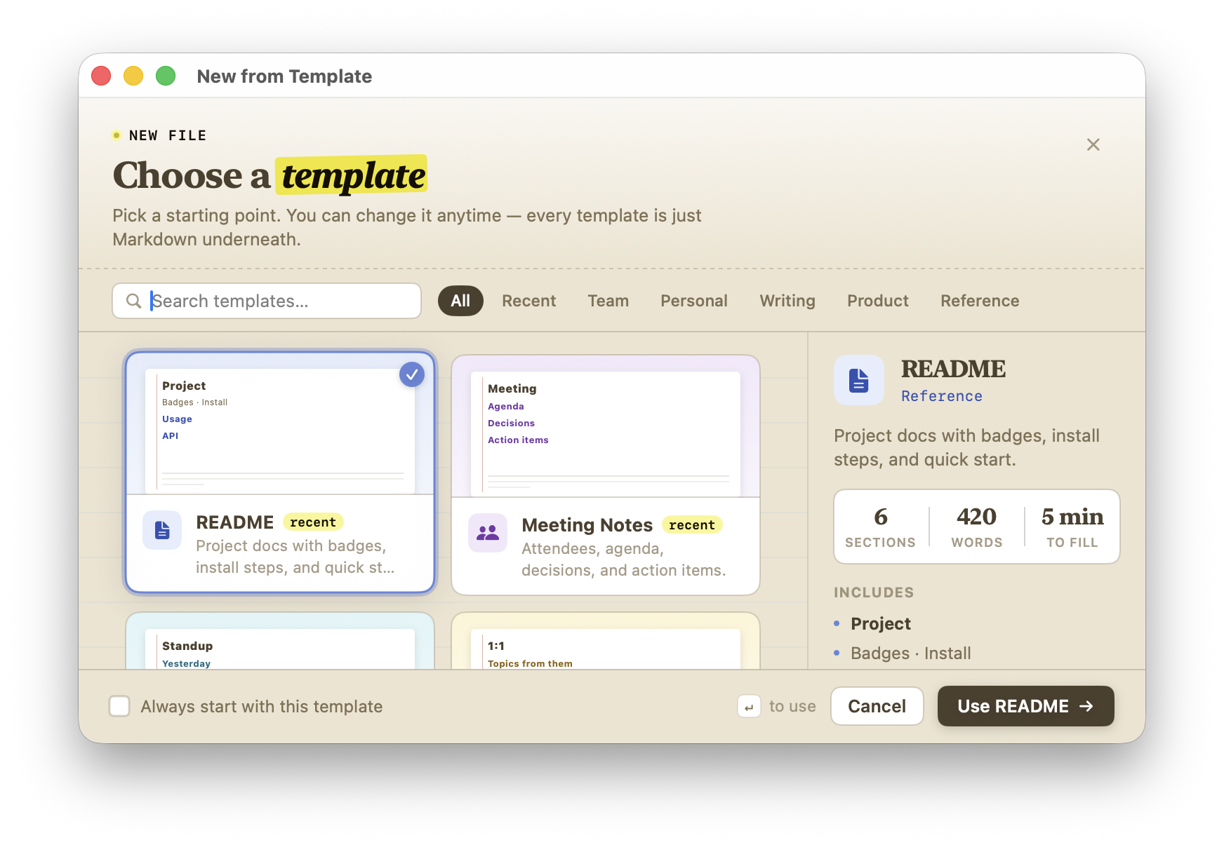Switch to the Product tab
Screen dimensions: 1224x847
877,301
